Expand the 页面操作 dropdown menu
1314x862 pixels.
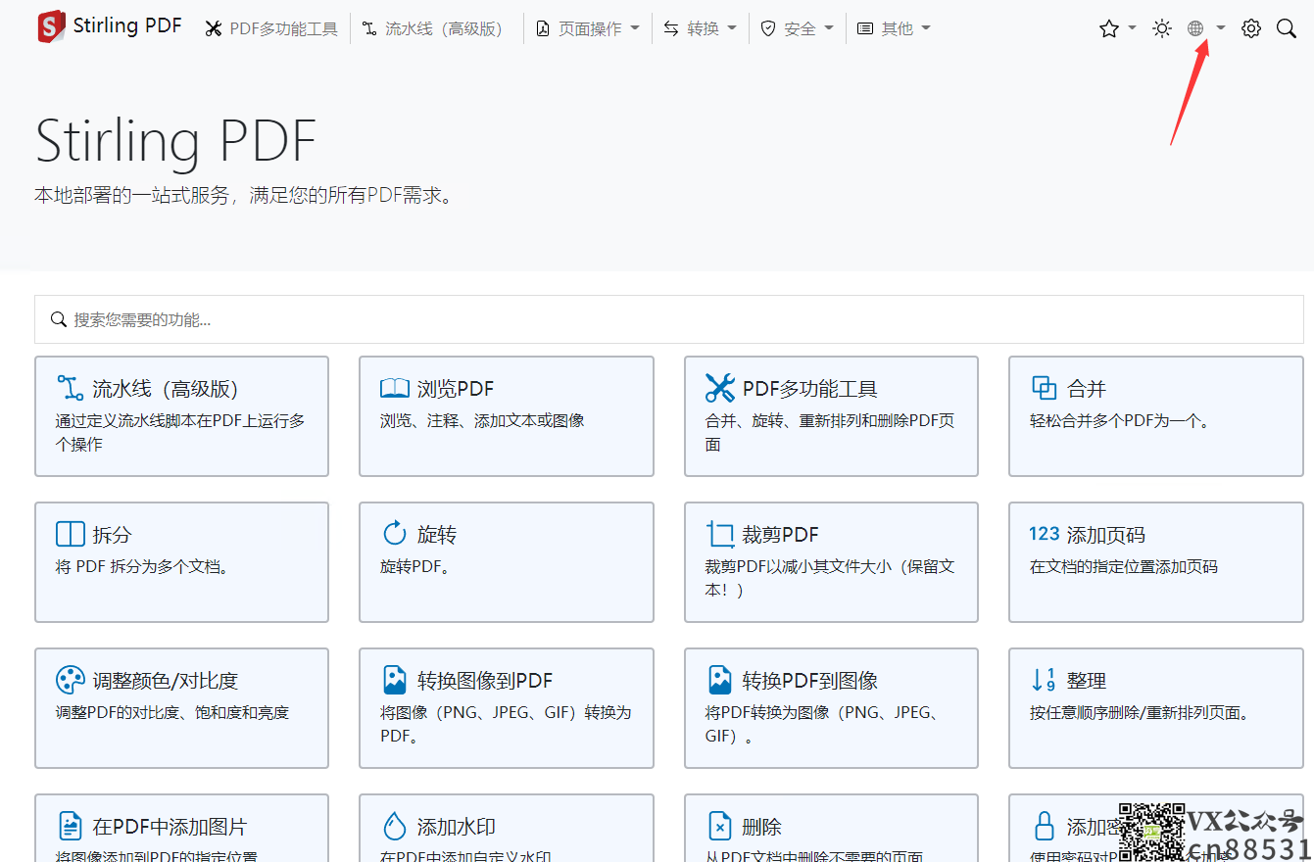pyautogui.click(x=588, y=29)
